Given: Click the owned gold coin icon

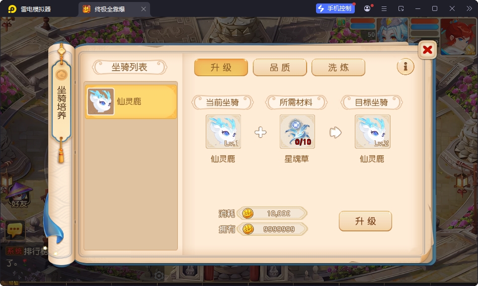Looking at the screenshot, I should coord(248,229).
